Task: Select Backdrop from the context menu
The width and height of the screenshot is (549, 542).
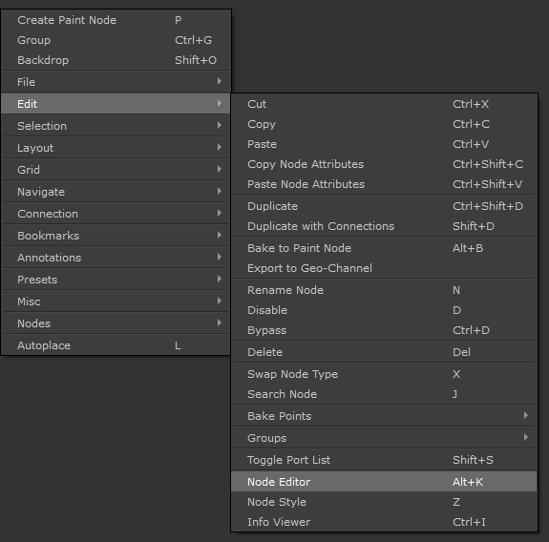Action: [116, 60]
